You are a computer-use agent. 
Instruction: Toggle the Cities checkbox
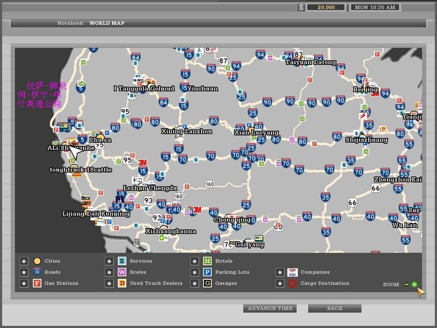(x=23, y=261)
